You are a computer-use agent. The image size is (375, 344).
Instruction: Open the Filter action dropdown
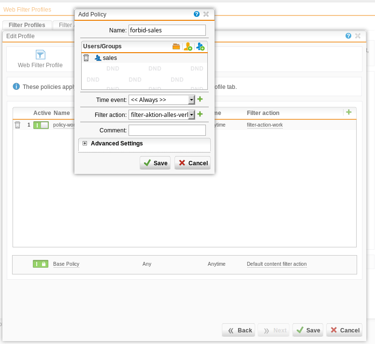pos(191,115)
